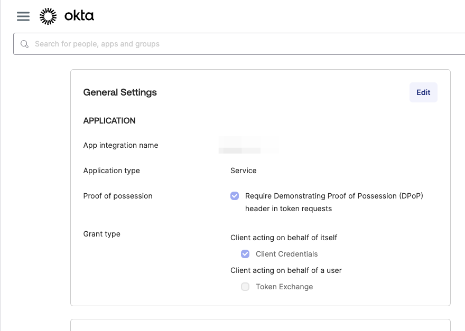Click the Token Exchange label text
This screenshot has height=331, width=465.
(x=284, y=287)
